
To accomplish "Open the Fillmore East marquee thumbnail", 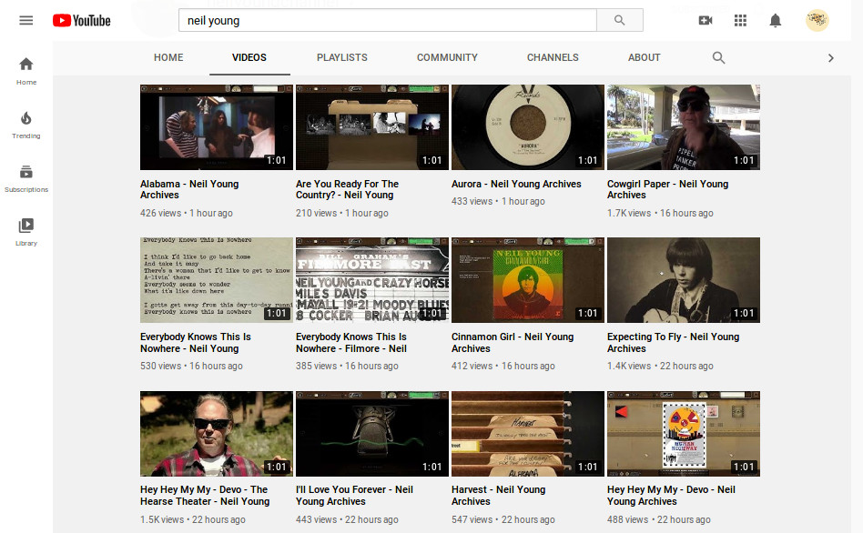I will point(372,280).
